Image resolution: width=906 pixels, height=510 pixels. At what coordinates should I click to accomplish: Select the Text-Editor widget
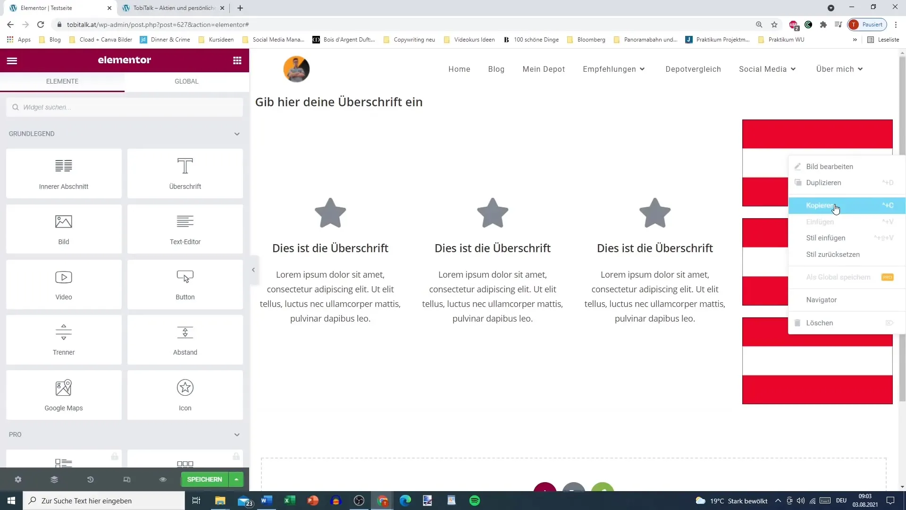click(x=185, y=229)
